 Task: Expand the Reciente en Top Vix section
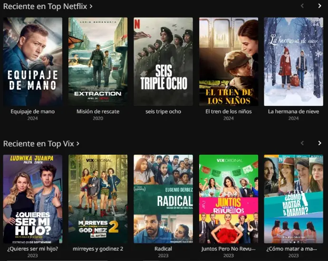[x=41, y=144]
